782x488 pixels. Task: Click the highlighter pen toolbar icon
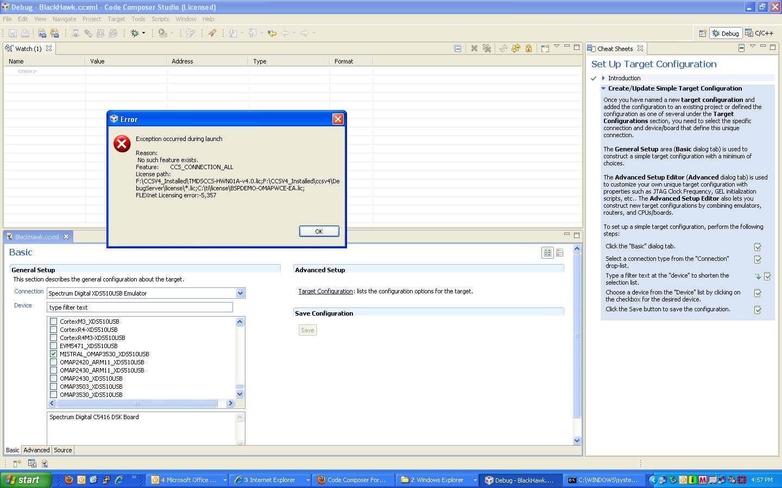point(212,33)
